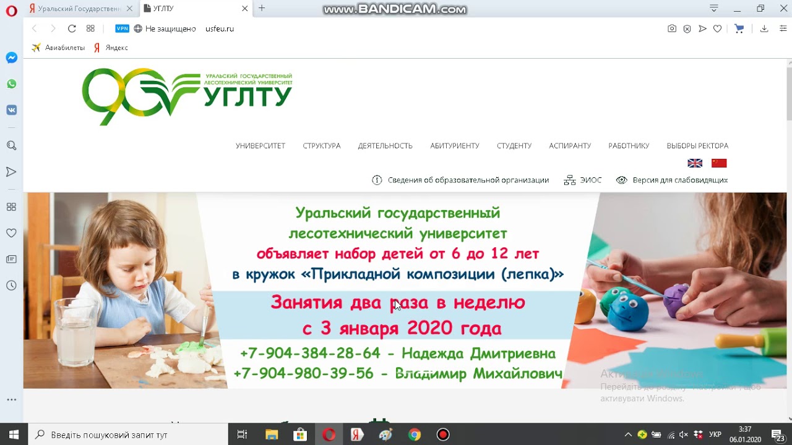The height and width of the screenshot is (445, 792).
Task: Open the Windows Start menu
Action: point(14,434)
